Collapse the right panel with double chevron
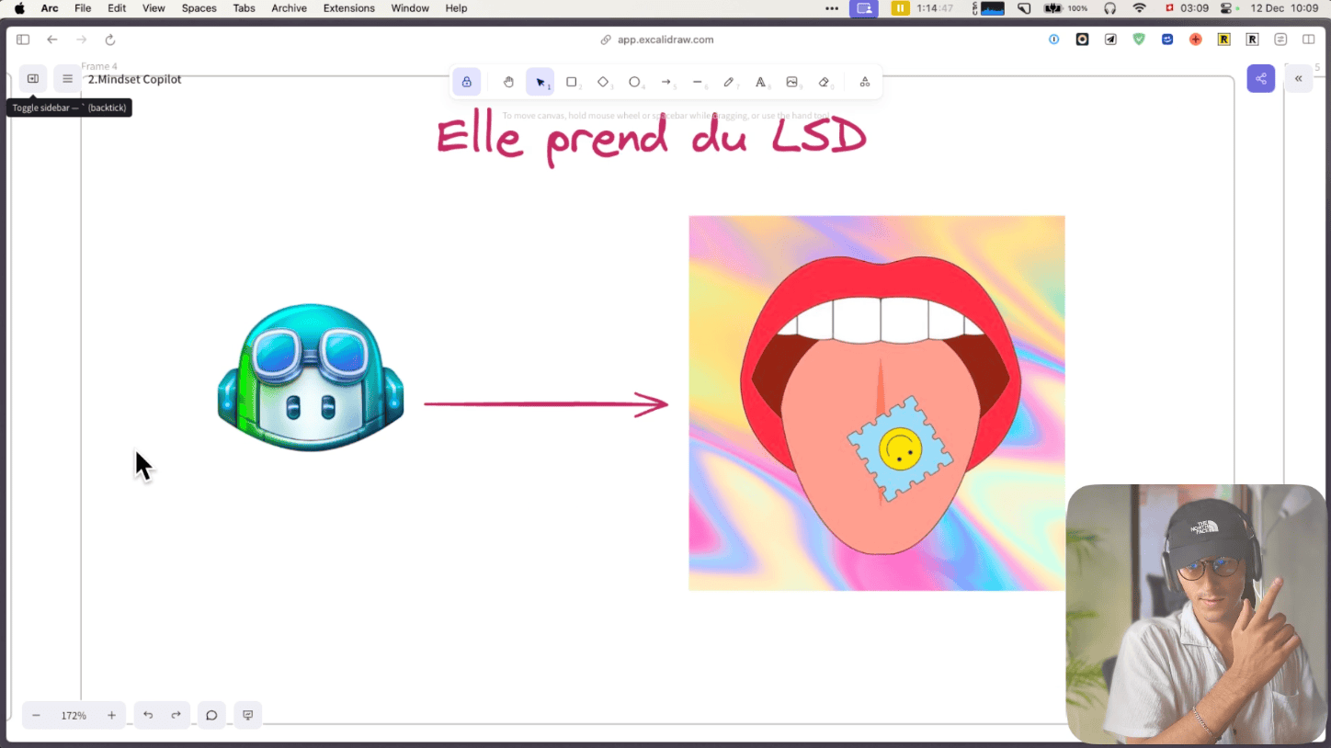1331x748 pixels. (1298, 79)
